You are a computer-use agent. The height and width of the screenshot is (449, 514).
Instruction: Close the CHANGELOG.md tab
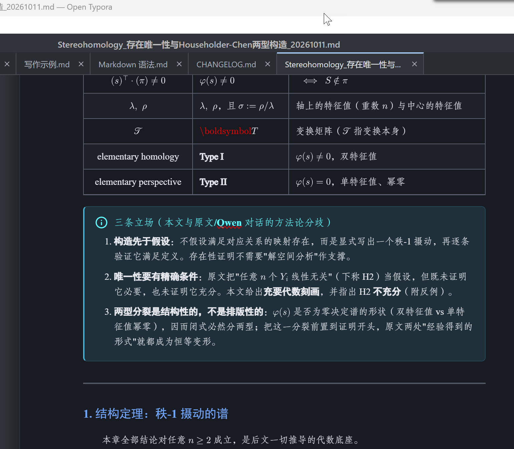click(x=268, y=64)
